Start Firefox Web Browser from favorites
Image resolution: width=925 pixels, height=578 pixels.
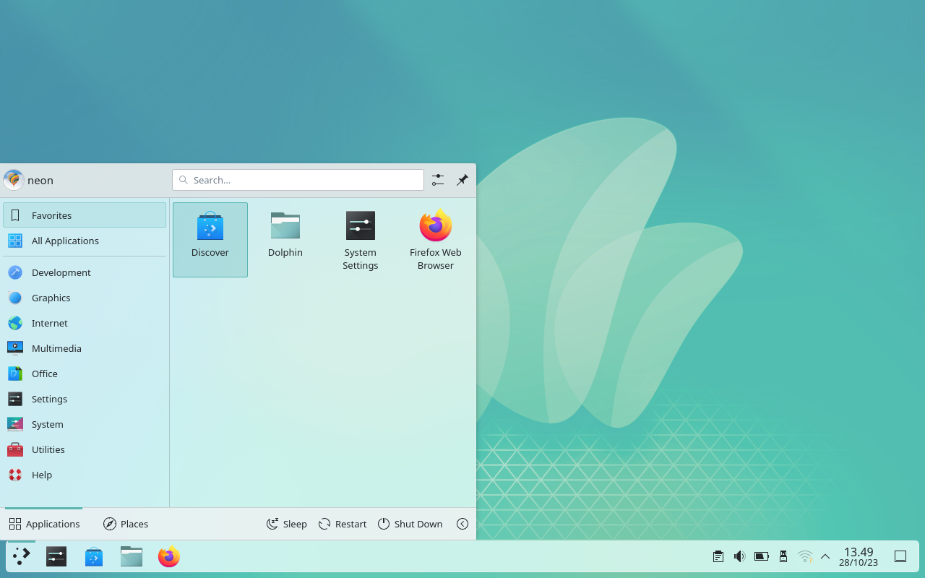point(435,238)
